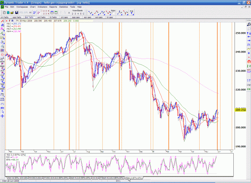Switch to the 'sqr geo' workspace tab

click(88, 17)
